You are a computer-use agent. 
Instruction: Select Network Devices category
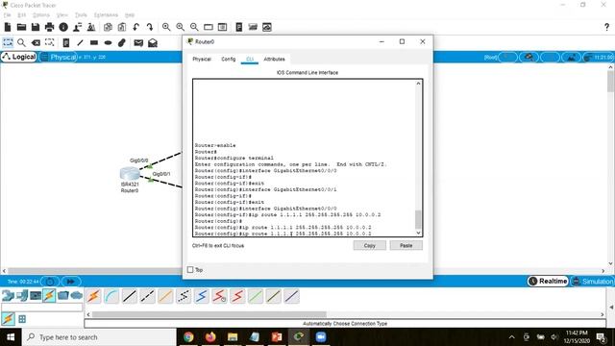point(8,295)
